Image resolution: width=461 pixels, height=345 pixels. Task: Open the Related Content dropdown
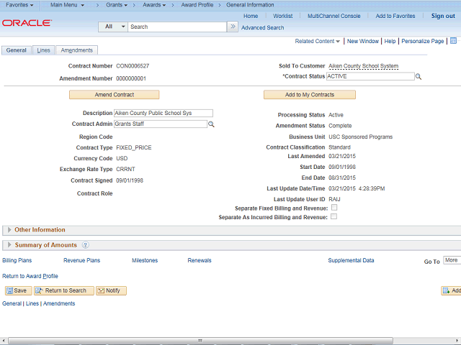pos(317,41)
